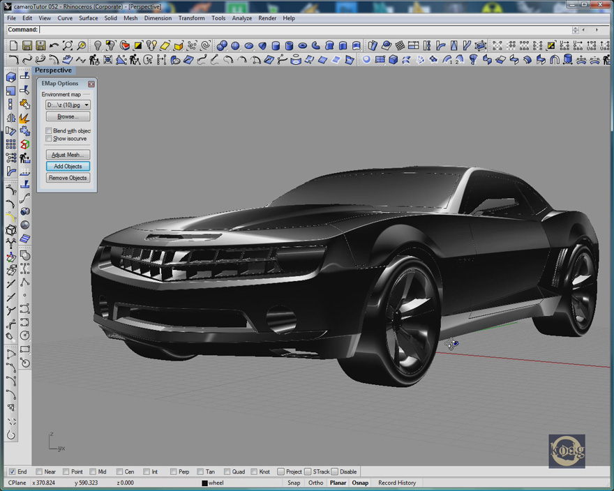Check Blend with object checkbox

tap(49, 131)
